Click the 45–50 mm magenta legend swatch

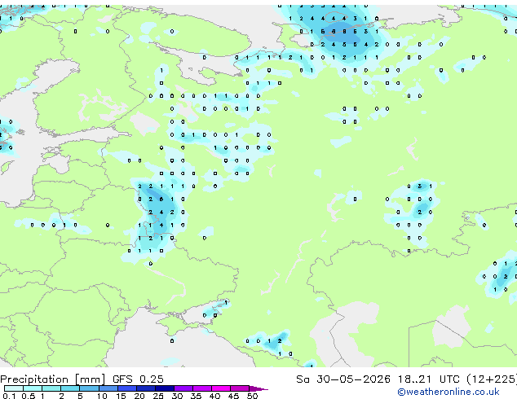240,388
